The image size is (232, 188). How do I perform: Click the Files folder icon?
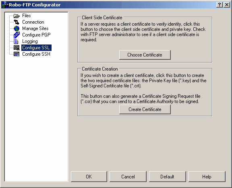17,16
